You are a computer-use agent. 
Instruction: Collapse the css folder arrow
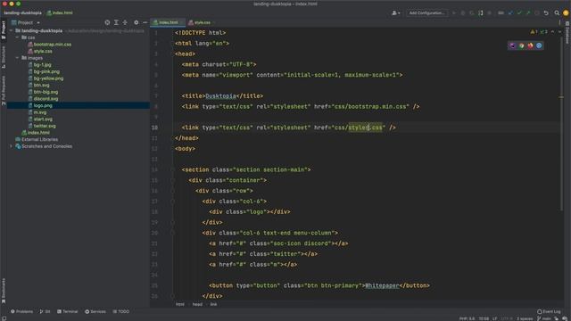17,37
